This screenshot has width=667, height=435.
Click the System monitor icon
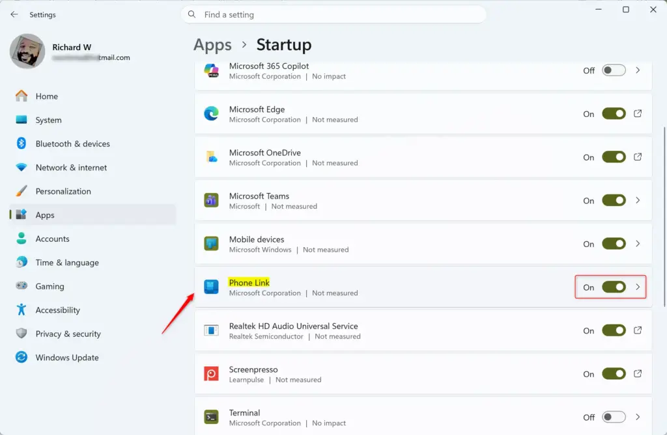pos(21,120)
